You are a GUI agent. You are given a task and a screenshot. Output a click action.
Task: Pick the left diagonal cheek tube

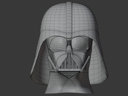[52, 64]
